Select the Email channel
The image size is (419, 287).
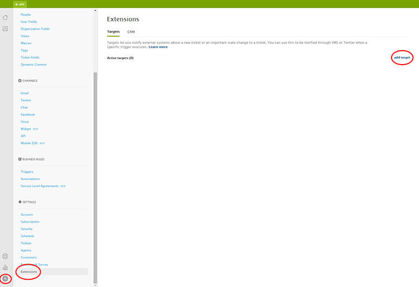25,93
